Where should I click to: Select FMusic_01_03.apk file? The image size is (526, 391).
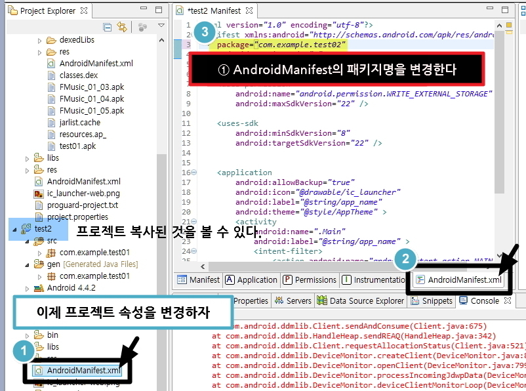coord(92,87)
